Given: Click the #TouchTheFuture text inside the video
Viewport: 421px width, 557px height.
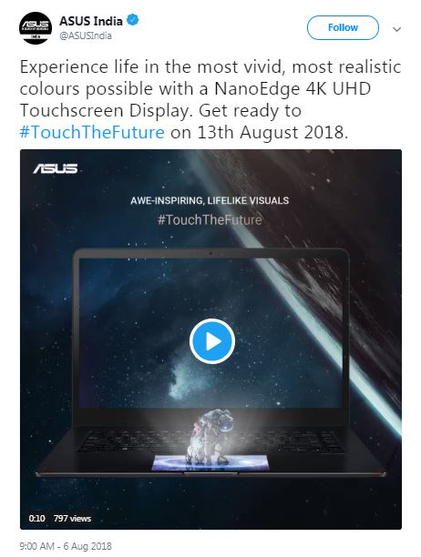Looking at the screenshot, I should (x=210, y=219).
